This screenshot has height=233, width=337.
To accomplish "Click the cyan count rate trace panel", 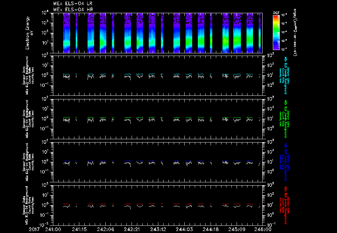I will pos(158,76).
